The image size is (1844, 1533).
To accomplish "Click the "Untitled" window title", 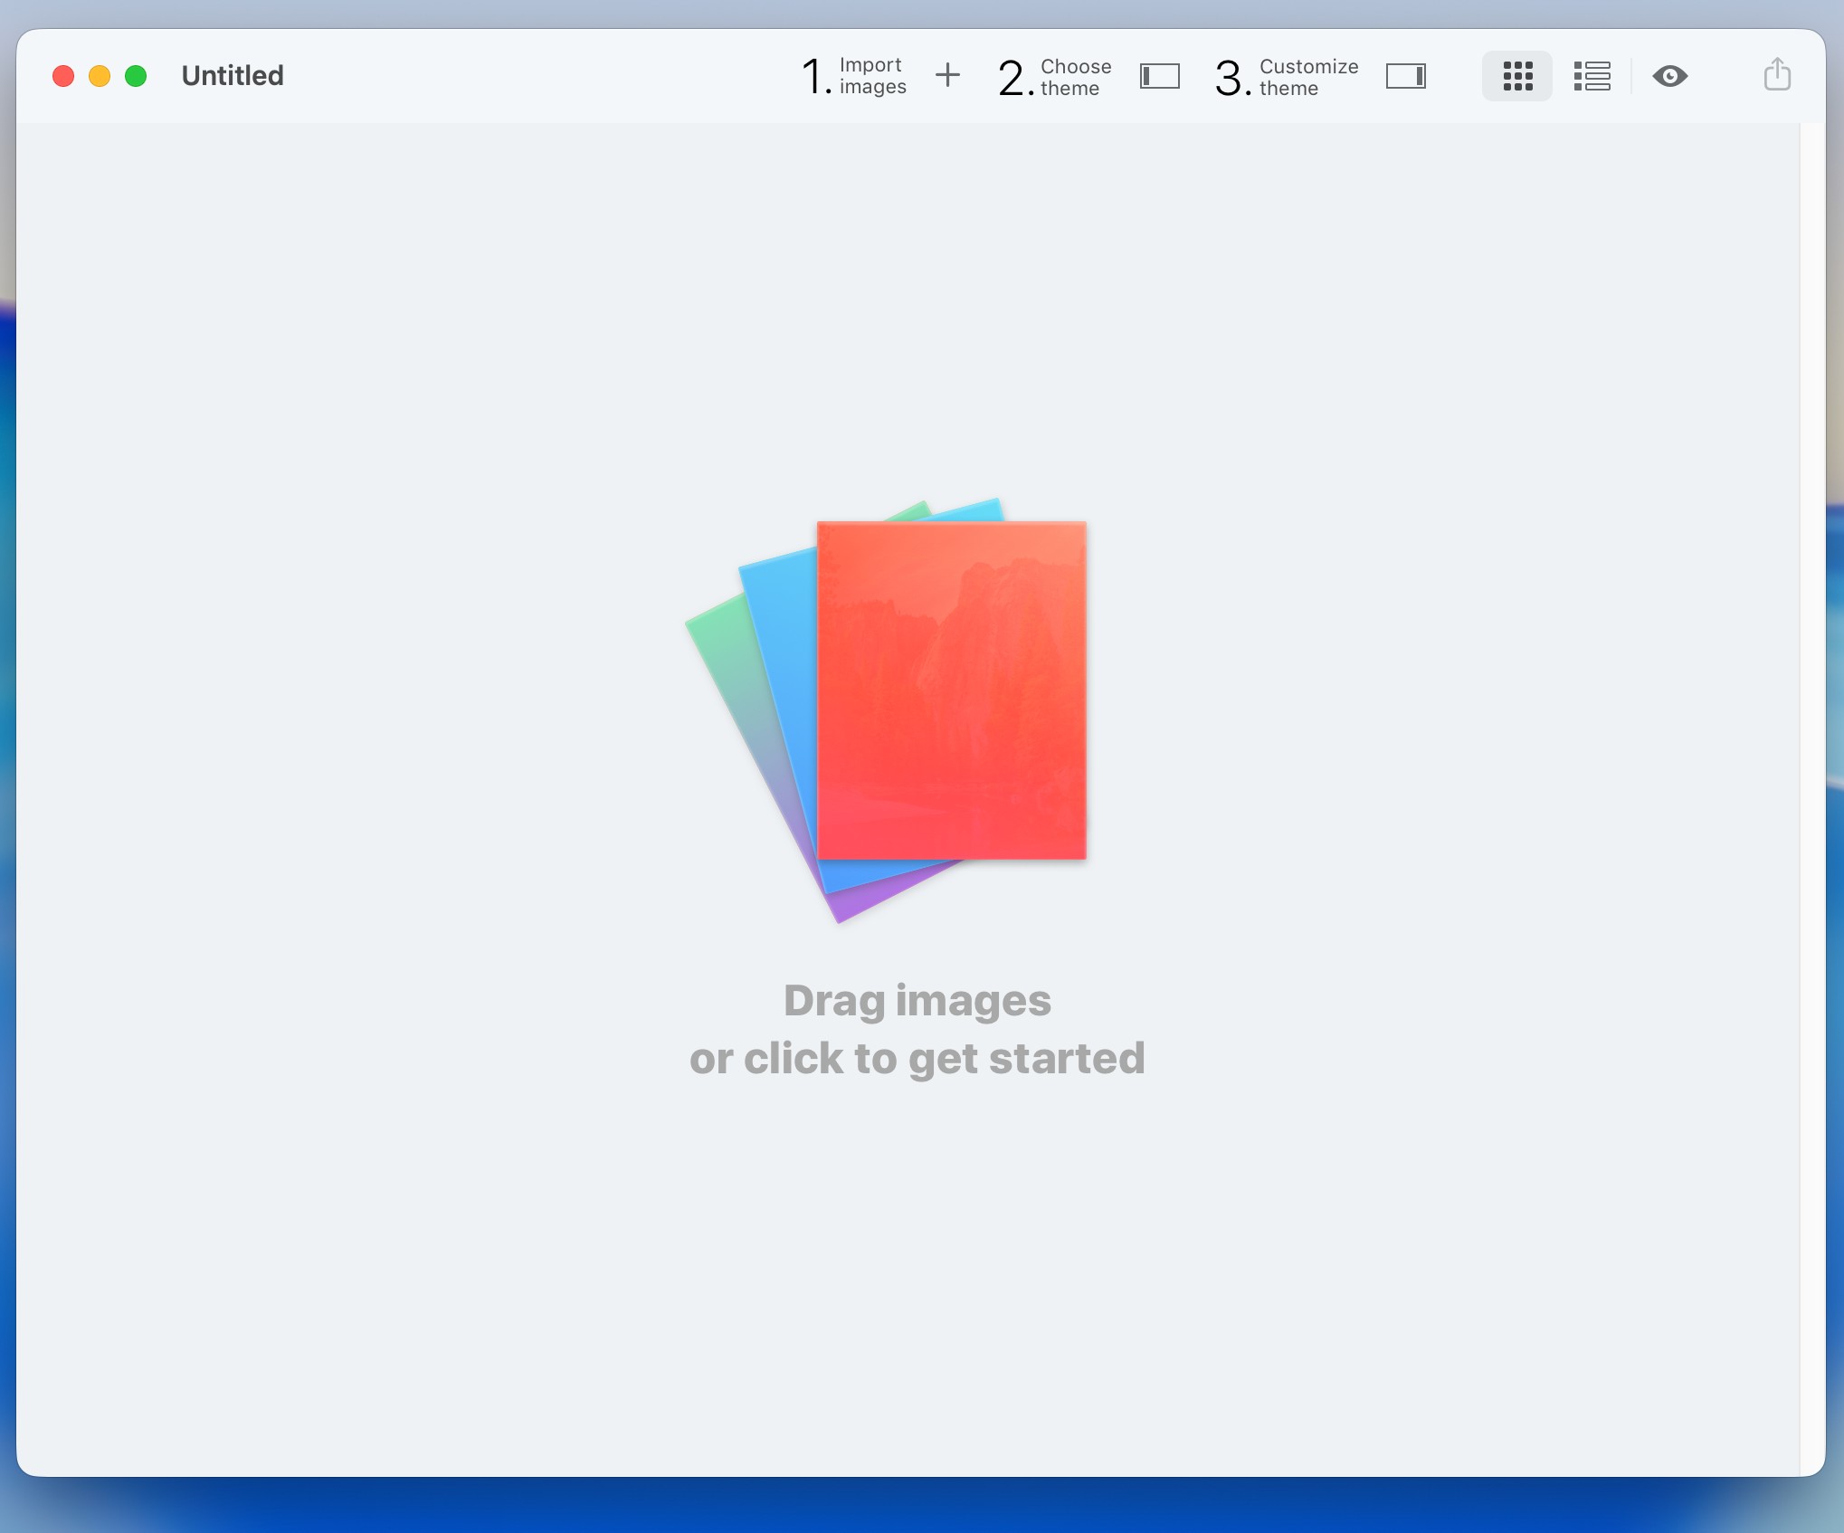I will 233,75.
